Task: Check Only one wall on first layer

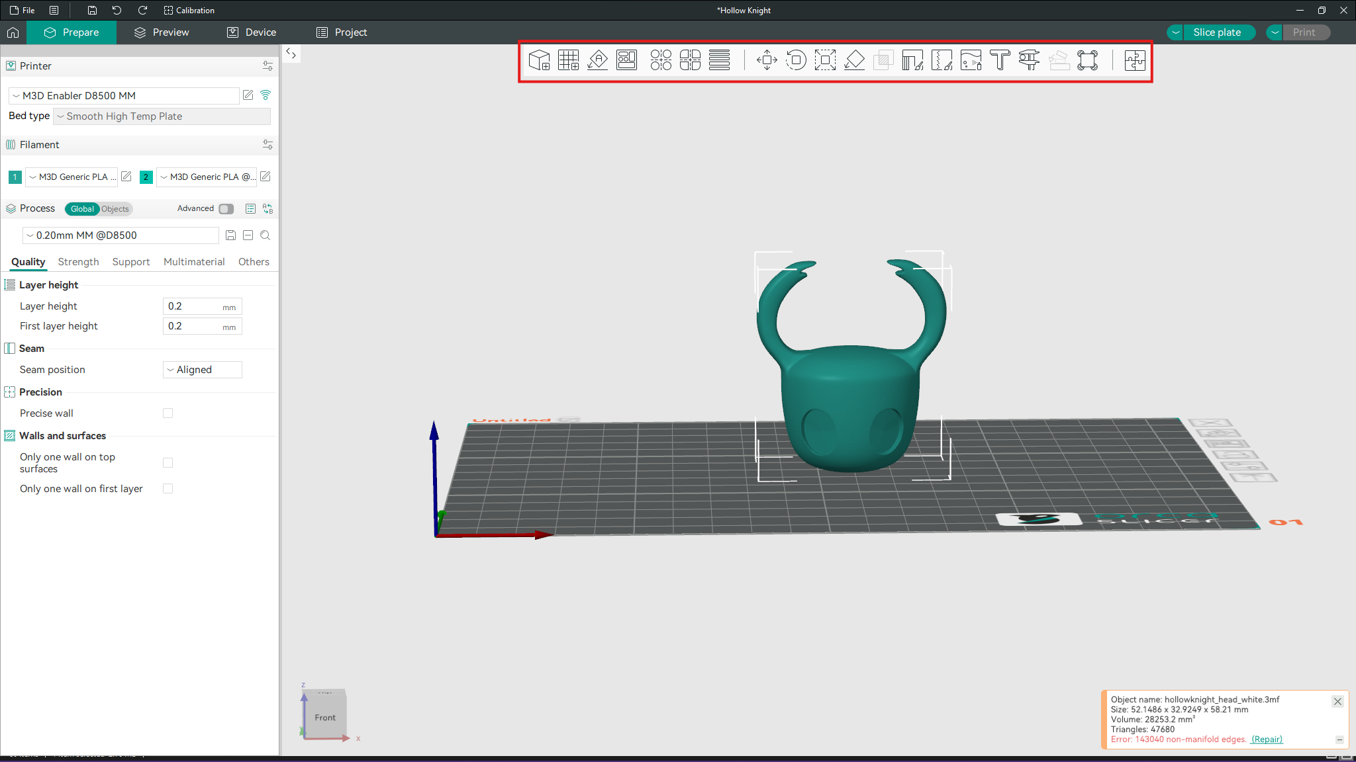Action: coord(168,489)
